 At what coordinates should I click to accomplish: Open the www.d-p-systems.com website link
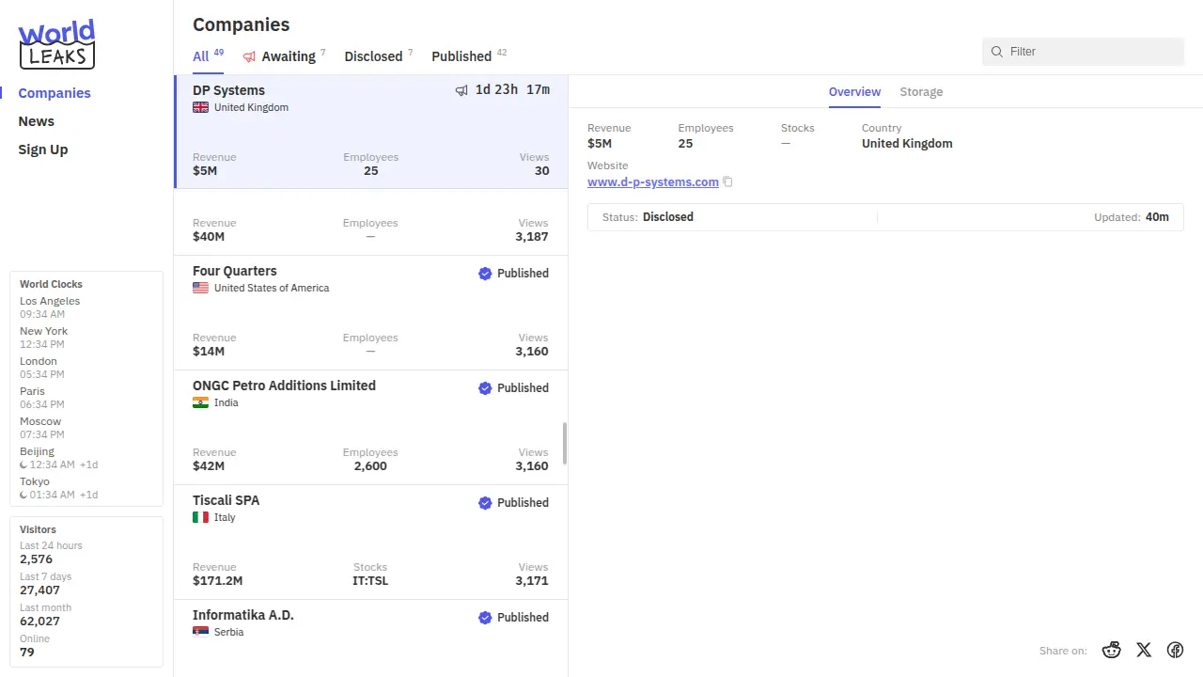pyautogui.click(x=652, y=182)
